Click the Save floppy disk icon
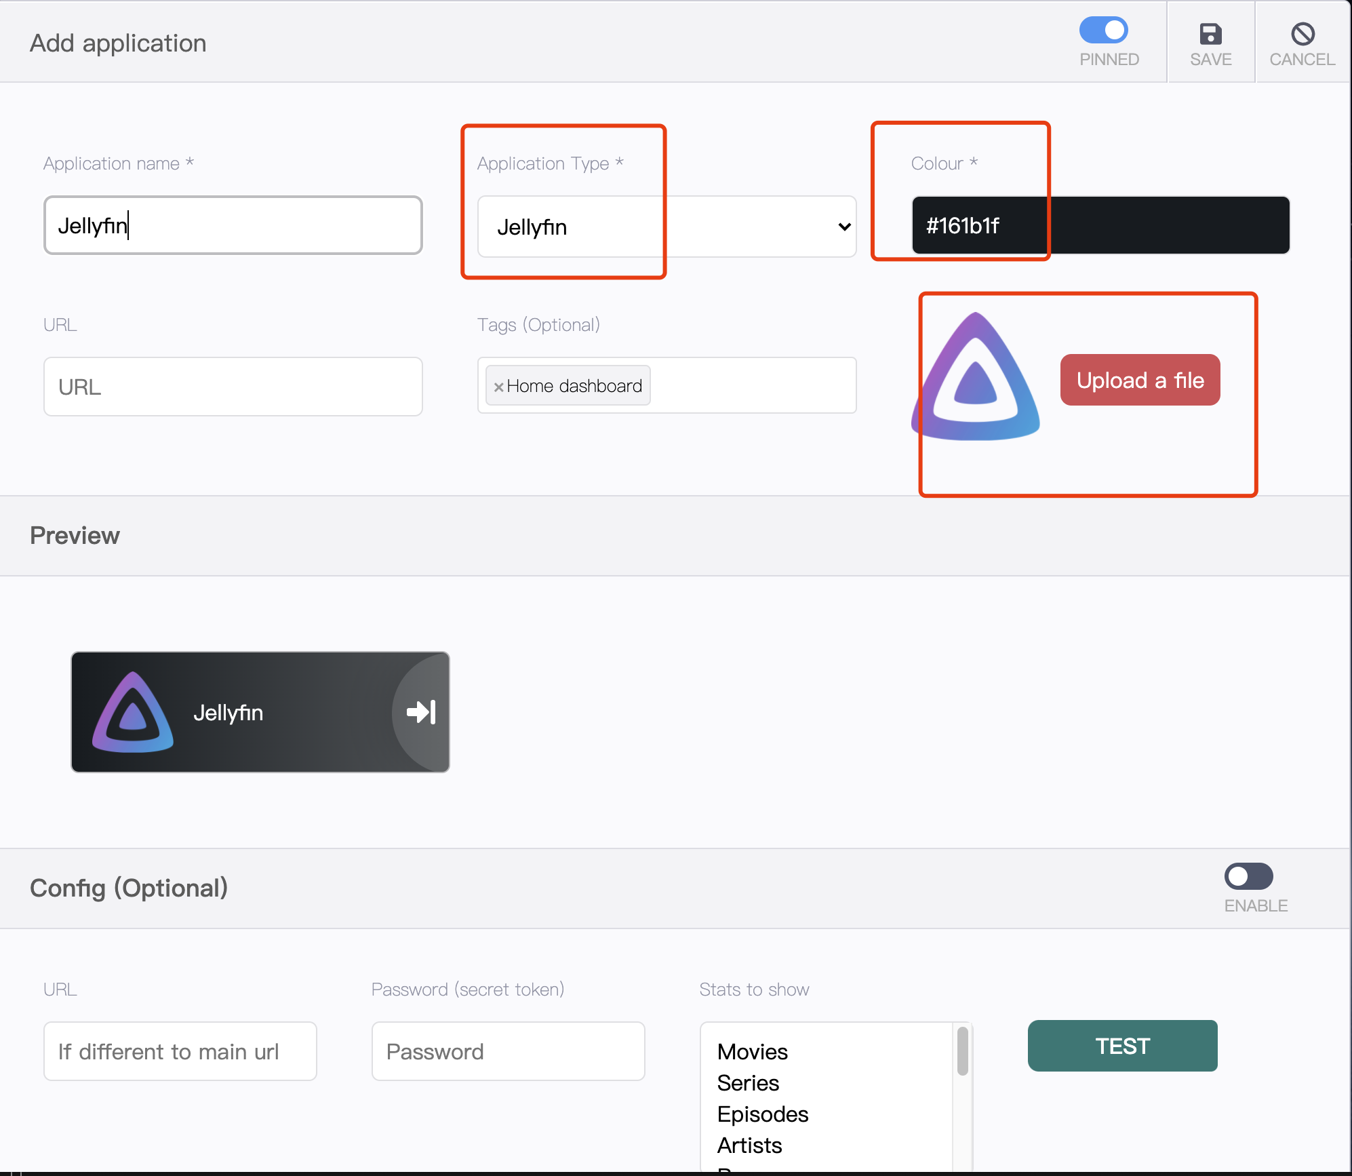The image size is (1352, 1176). [x=1210, y=34]
